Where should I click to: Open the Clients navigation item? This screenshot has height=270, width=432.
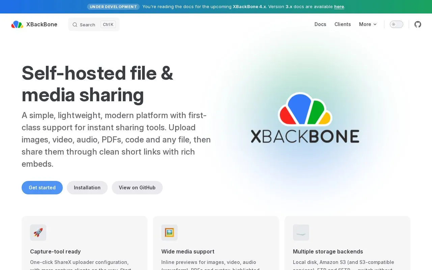(343, 24)
